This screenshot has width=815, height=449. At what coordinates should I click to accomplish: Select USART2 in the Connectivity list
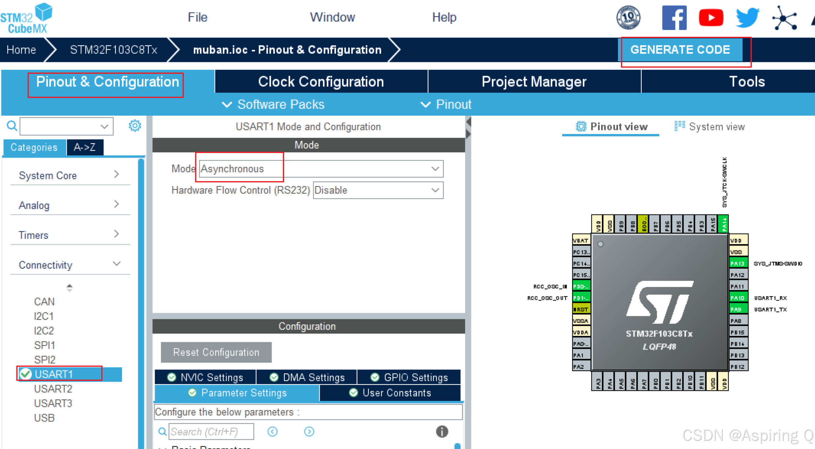[53, 388]
